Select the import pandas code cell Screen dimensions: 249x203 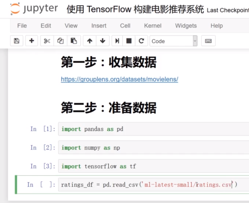tap(154, 129)
